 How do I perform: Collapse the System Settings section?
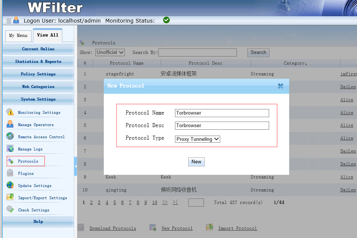point(38,99)
